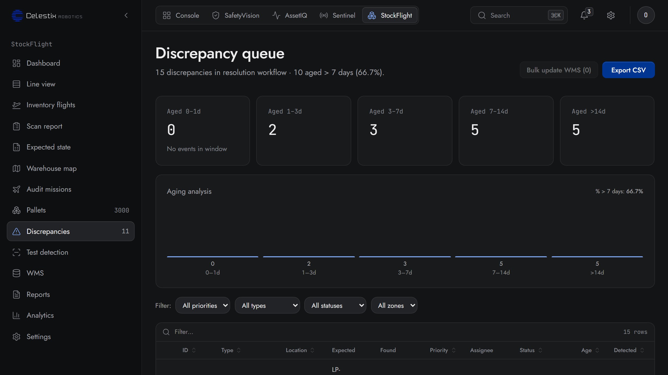This screenshot has height=375, width=668.
Task: Click the Expected state document icon
Action: tap(16, 147)
